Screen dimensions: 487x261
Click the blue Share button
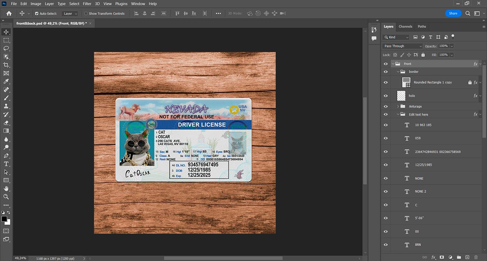[x=453, y=13]
